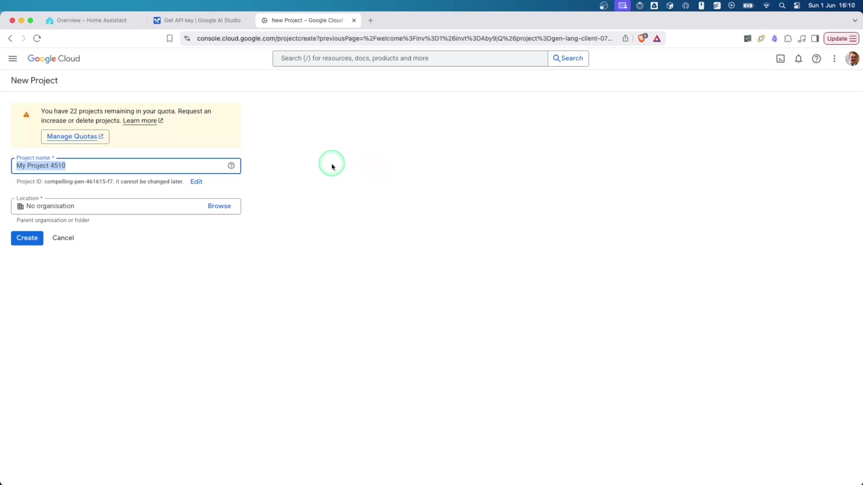Switch to the Google AI Studio tab
863x485 pixels.
point(202,20)
